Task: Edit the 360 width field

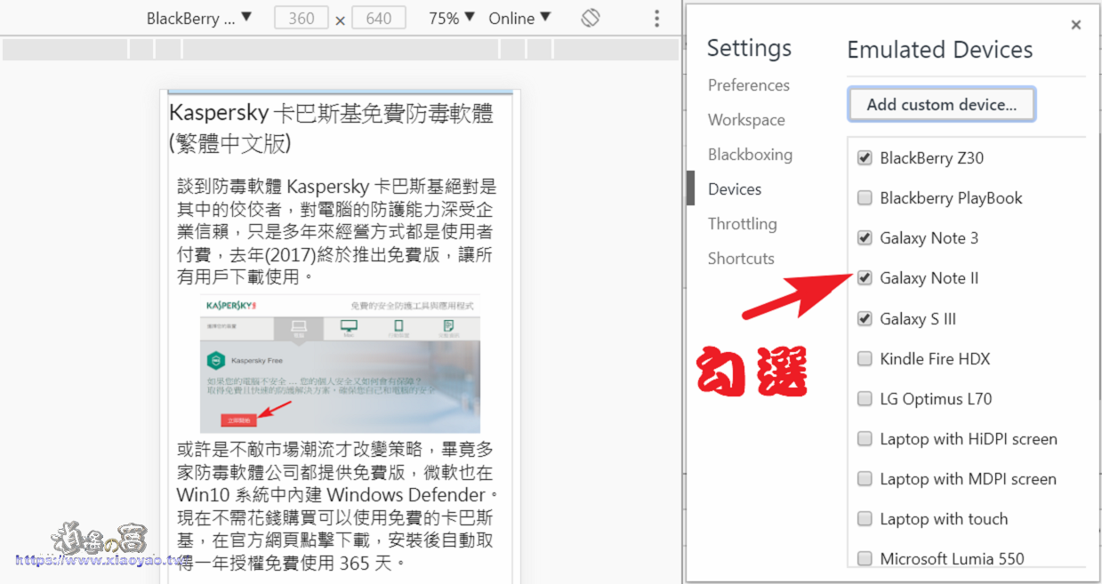Action: [302, 18]
